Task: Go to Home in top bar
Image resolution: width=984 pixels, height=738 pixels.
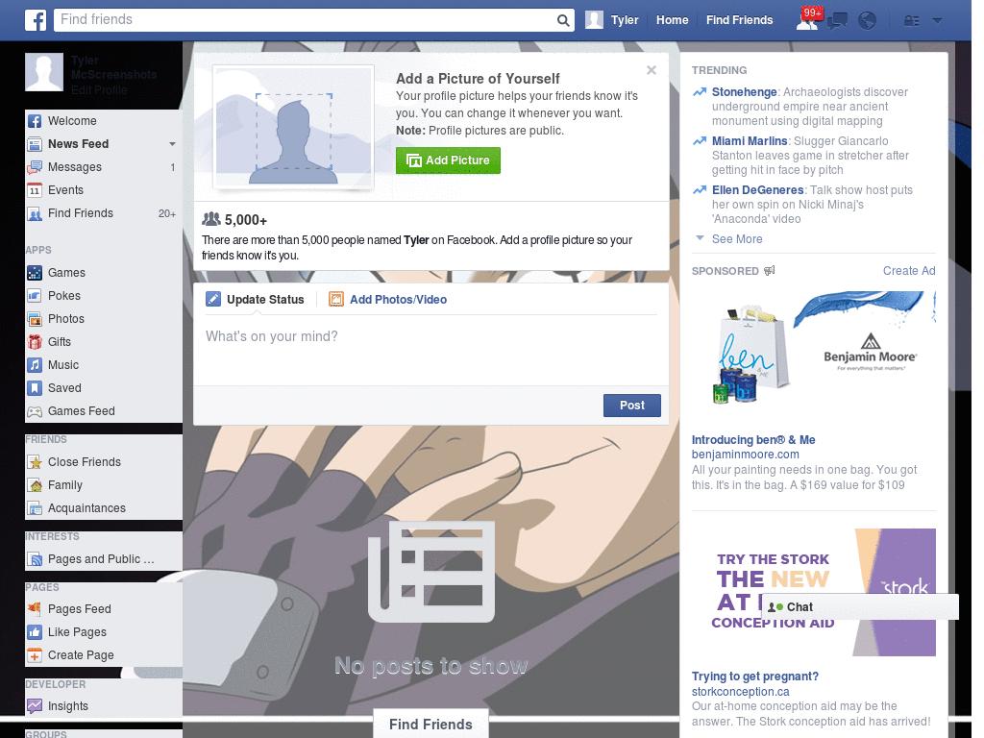Action: pos(672,20)
